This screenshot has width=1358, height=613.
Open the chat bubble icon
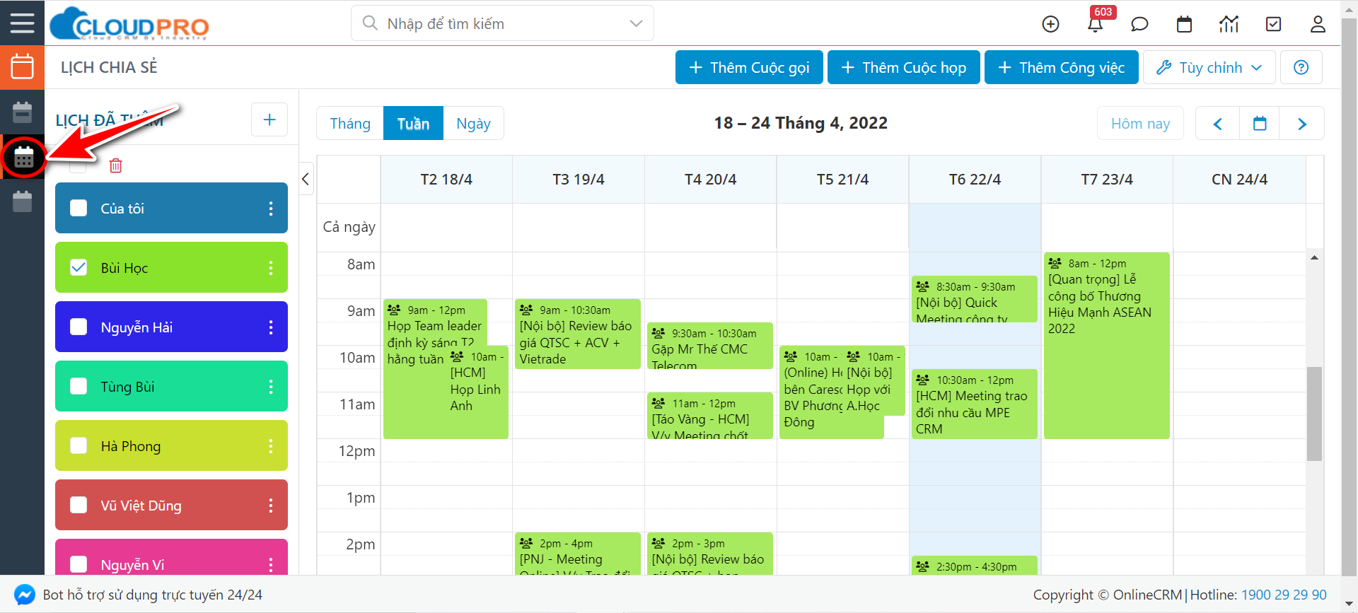[x=1139, y=25]
